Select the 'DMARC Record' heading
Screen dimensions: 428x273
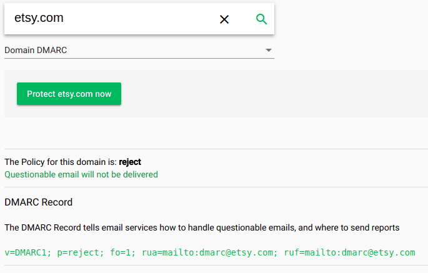click(39, 202)
